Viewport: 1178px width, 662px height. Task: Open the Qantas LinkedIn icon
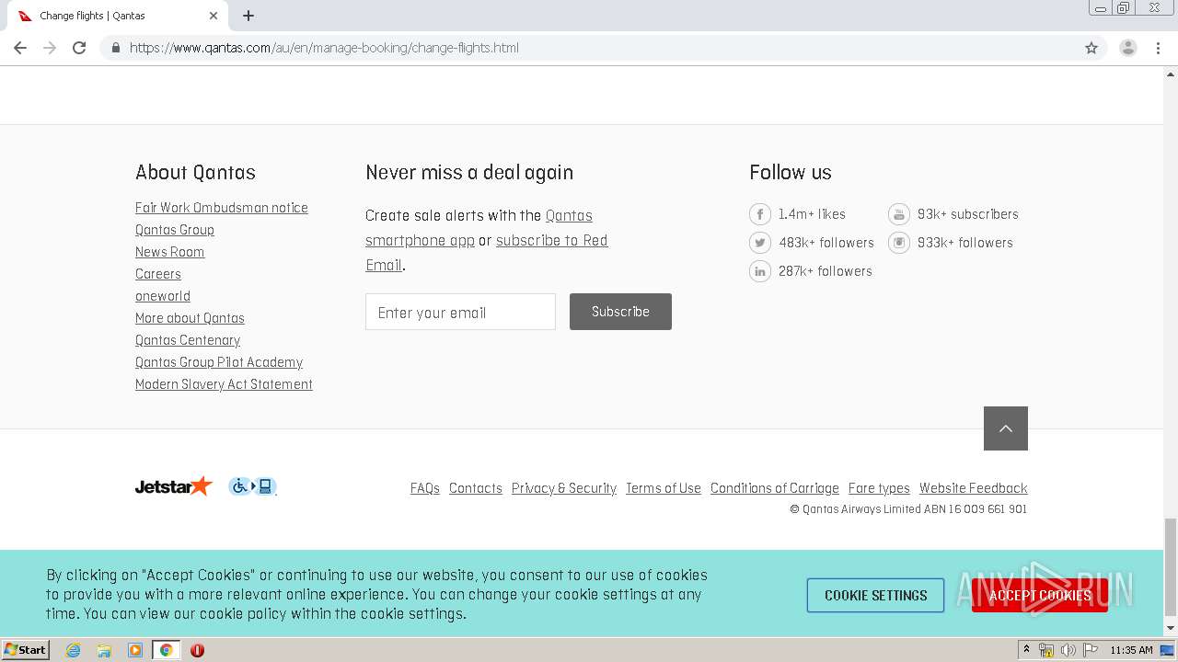tap(759, 271)
